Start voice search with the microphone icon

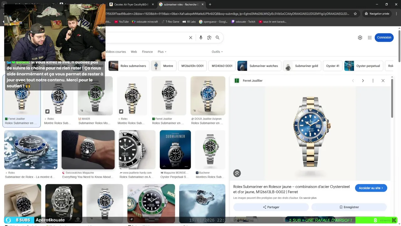coord(201,38)
